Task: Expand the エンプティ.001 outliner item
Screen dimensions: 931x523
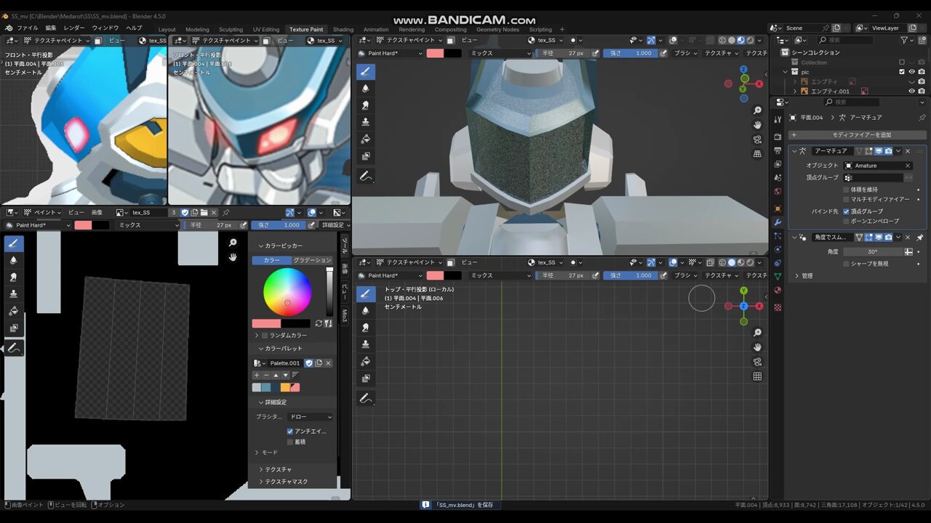Action: [x=795, y=92]
